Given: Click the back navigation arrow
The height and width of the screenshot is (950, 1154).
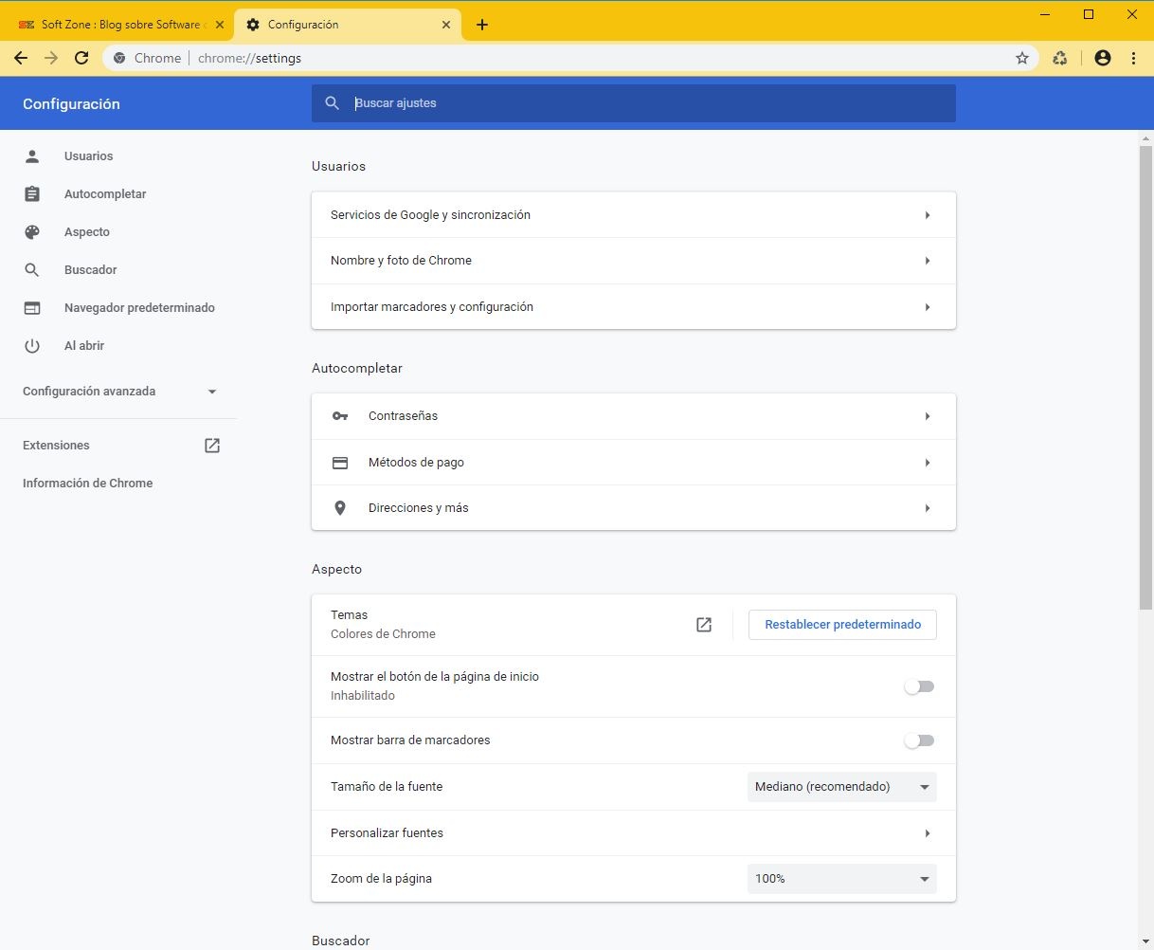Looking at the screenshot, I should pyautogui.click(x=21, y=58).
